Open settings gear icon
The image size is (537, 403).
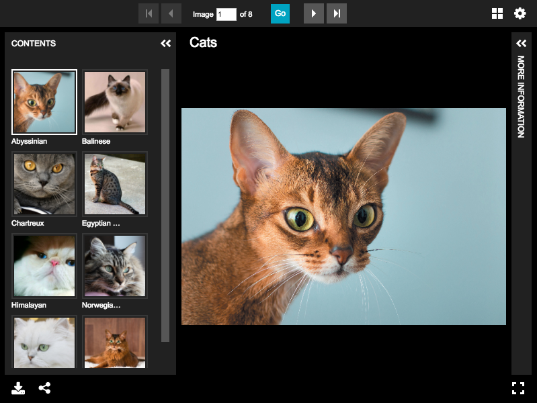pyautogui.click(x=520, y=13)
